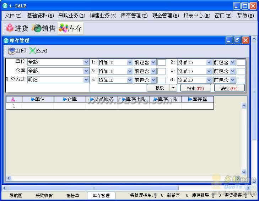Open the 库存管理 menu in menu bar
This screenshot has height=201, width=259.
pyautogui.click(x=134, y=16)
